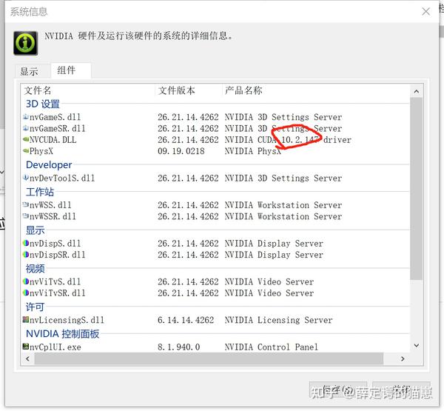Click the nvViTvSR.dll video icon
Image resolution: width=444 pixels, height=411 pixels.
point(26,293)
